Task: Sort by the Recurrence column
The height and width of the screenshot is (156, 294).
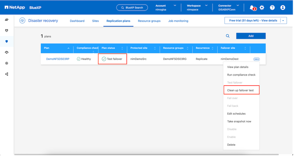Action: 213,48
